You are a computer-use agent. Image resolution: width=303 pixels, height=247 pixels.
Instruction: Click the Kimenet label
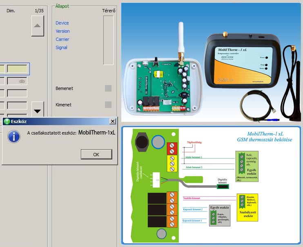(x=63, y=105)
